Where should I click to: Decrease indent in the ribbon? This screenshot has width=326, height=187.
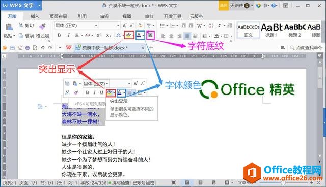coord(184,26)
